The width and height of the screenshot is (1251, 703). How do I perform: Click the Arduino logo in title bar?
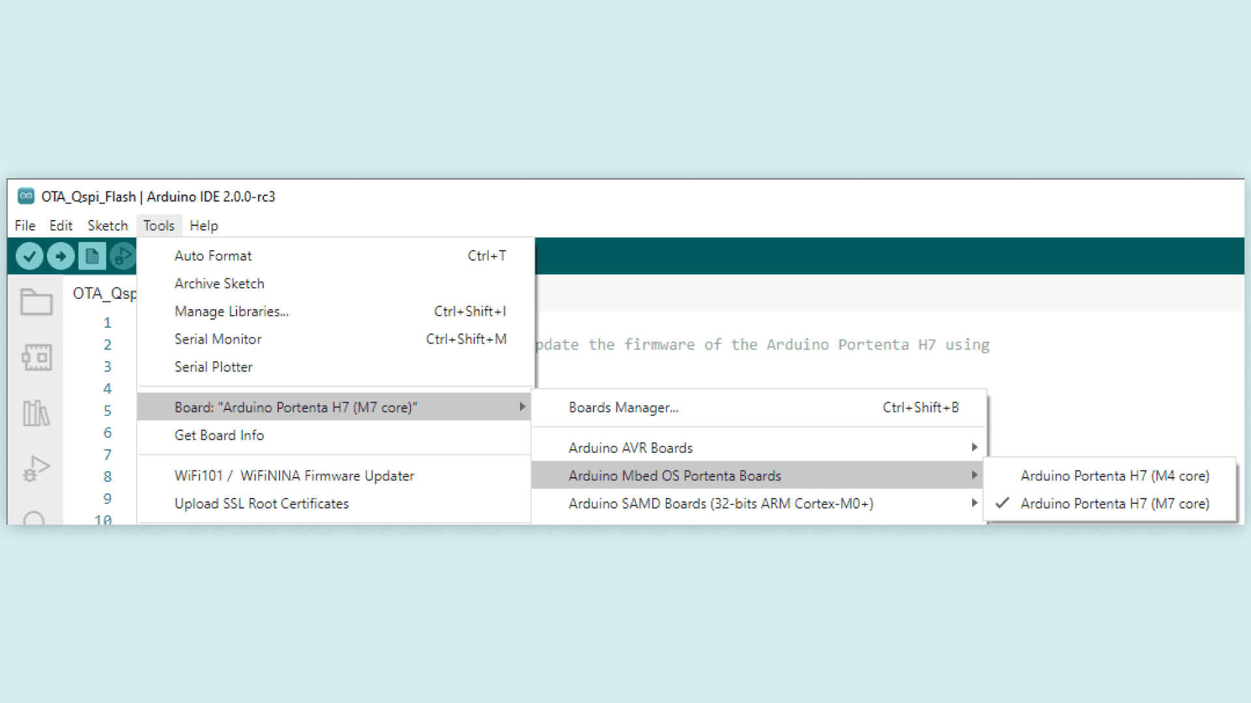(26, 196)
